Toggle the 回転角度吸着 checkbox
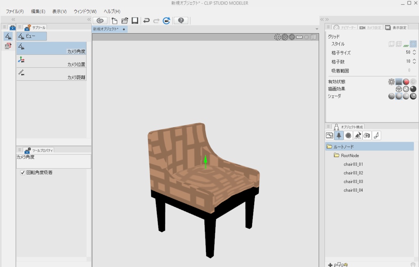The width and height of the screenshot is (419, 267). 23,173
